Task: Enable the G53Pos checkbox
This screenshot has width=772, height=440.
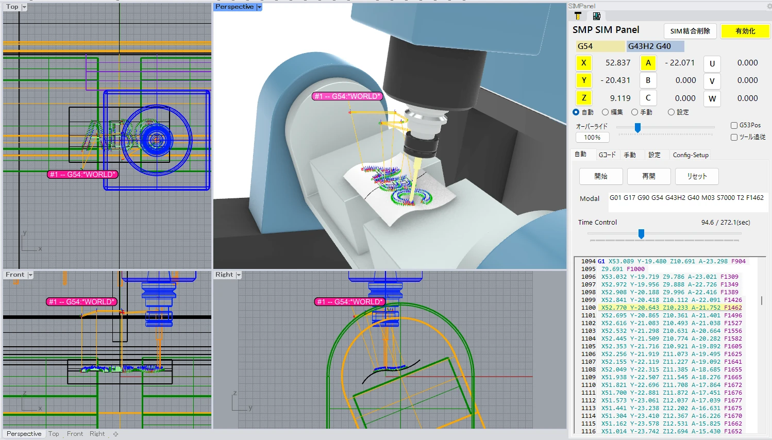Action: coord(734,125)
